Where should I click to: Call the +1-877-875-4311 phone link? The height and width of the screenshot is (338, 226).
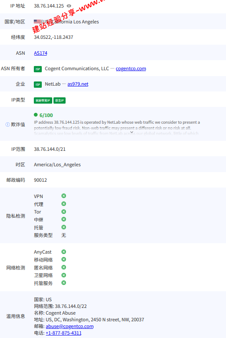pos(63,333)
